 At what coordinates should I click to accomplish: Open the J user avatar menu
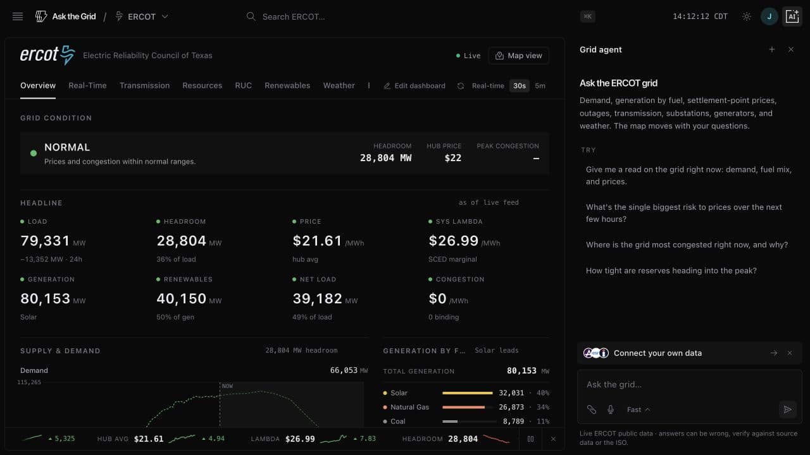click(769, 16)
